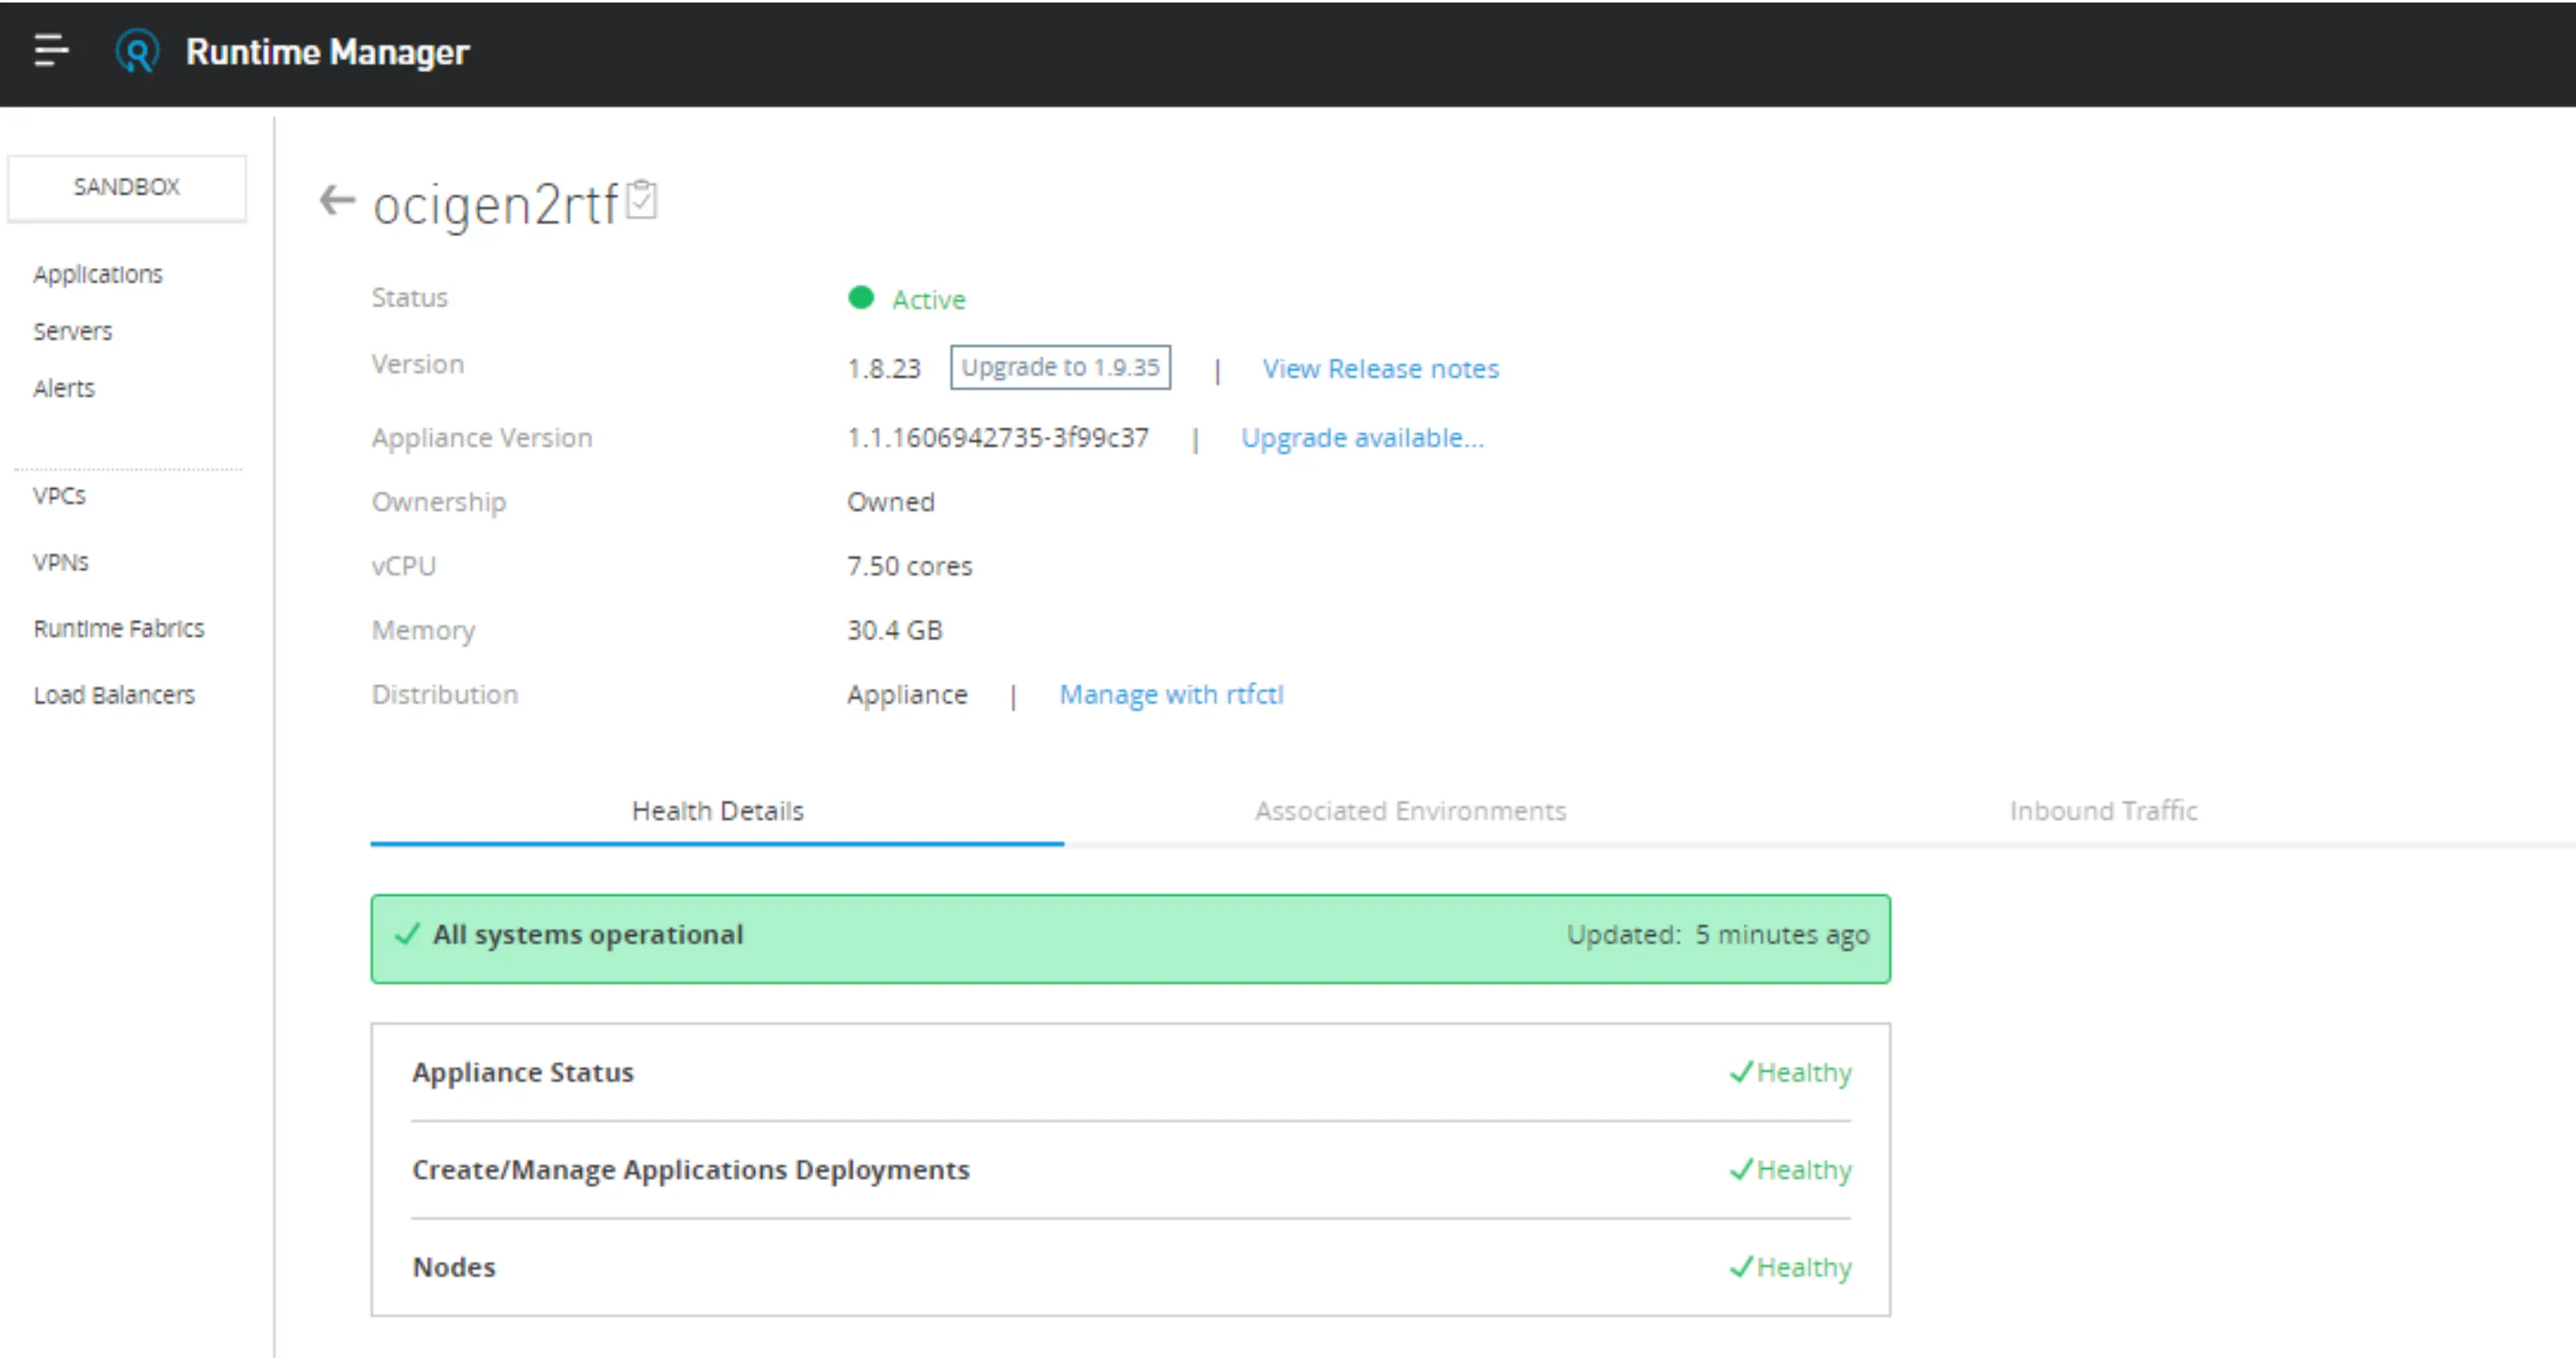Click the version value 1.8.23
The image size is (2576, 1358).
884,369
